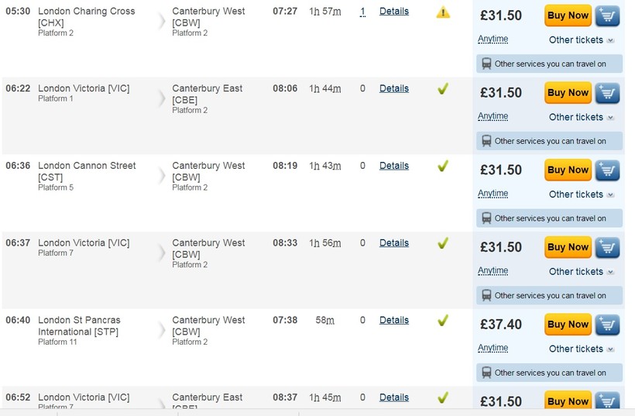Image resolution: width=635 pixels, height=416 pixels.
Task: Add the 06:40 St Pancras train to basket
Action: pyautogui.click(x=608, y=325)
